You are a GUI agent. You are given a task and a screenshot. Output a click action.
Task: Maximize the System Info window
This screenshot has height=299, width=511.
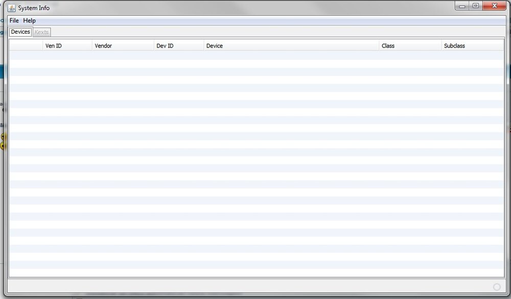476,6
